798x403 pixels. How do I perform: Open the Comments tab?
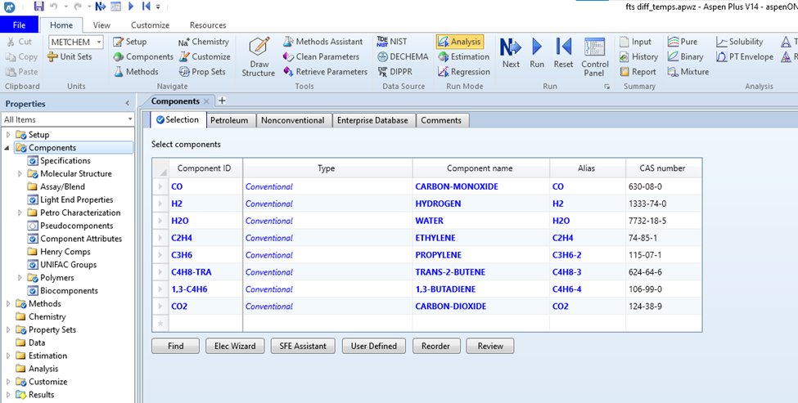coord(441,120)
